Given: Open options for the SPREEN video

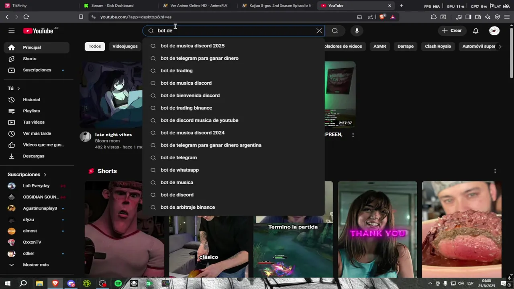Looking at the screenshot, I should coord(353,135).
